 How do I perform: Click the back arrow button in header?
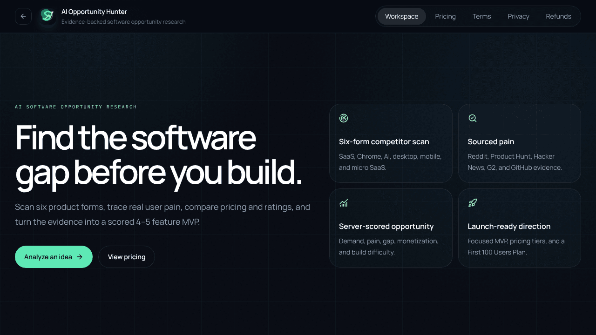pyautogui.click(x=23, y=16)
